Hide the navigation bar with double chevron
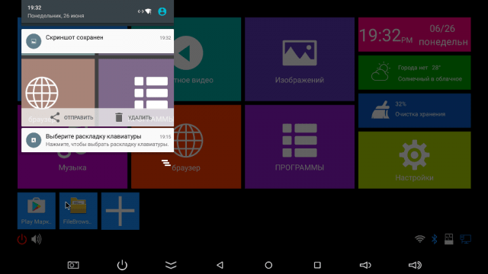 [171, 265]
